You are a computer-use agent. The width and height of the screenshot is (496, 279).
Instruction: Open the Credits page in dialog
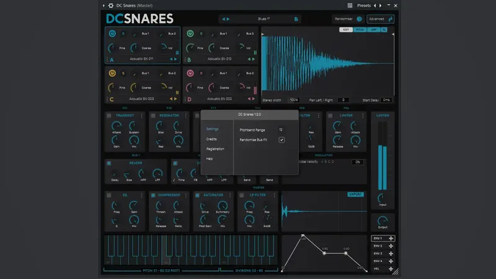coord(211,139)
